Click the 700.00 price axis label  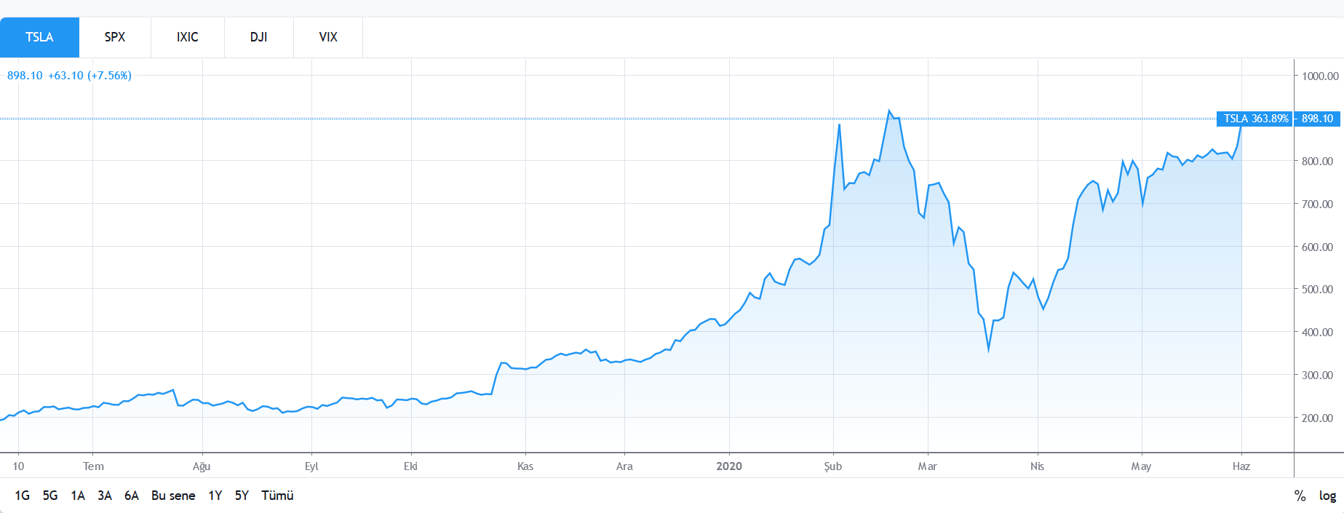point(1317,204)
